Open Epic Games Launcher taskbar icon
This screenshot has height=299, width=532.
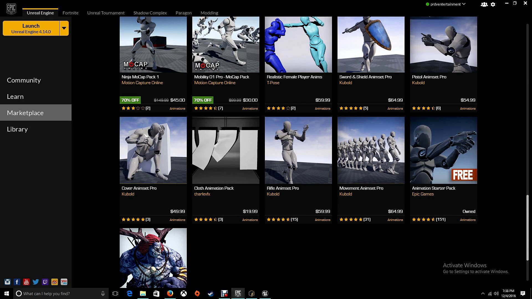tap(238, 293)
